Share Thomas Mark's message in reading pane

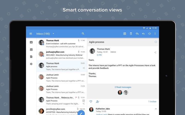click(155, 52)
